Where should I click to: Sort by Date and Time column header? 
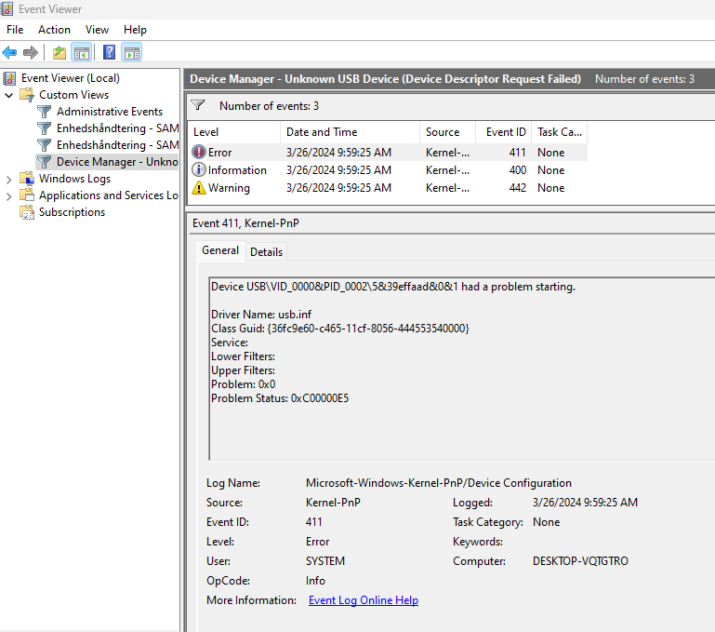(350, 132)
